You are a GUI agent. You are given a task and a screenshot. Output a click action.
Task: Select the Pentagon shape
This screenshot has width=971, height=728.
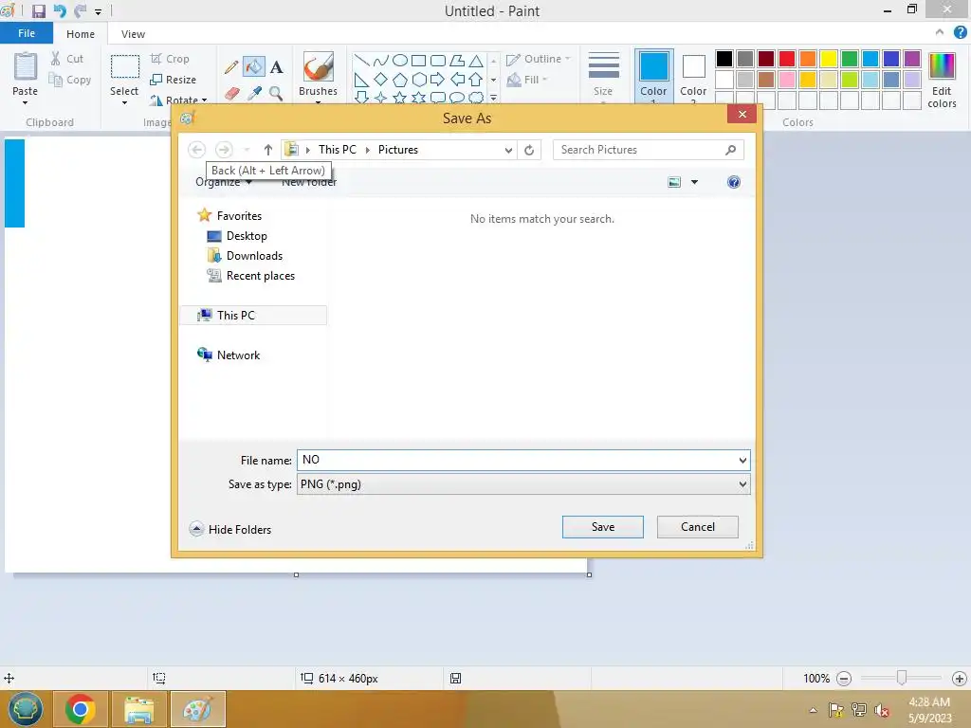400,80
